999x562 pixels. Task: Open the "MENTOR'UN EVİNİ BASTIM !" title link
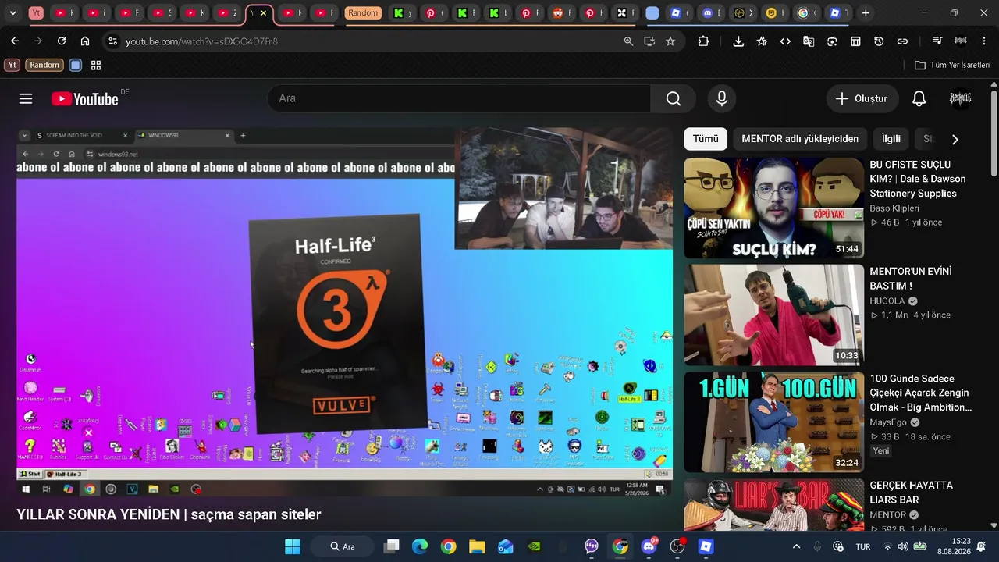click(911, 279)
